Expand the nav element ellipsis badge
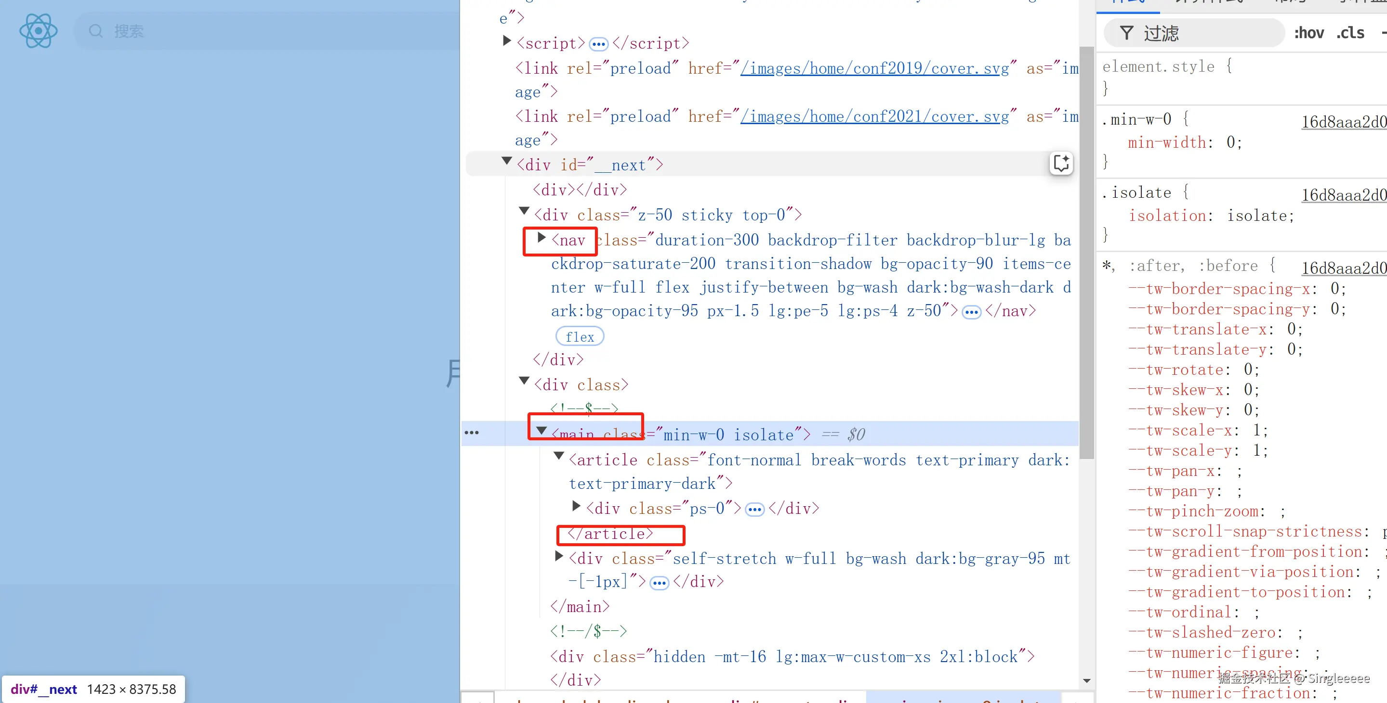Screen dimensions: 1387x703 click(971, 312)
